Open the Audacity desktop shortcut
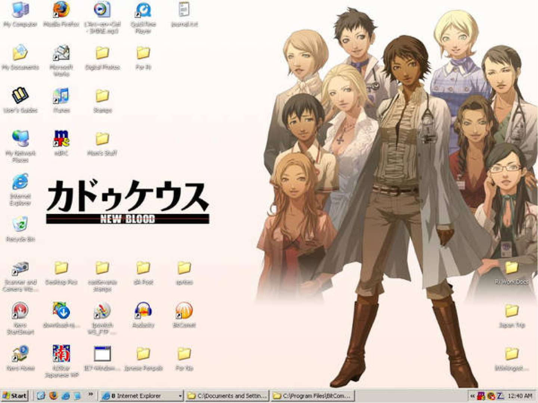538x403 pixels. point(143,311)
